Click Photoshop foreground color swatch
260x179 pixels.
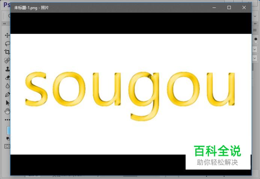pyautogui.click(x=9, y=131)
